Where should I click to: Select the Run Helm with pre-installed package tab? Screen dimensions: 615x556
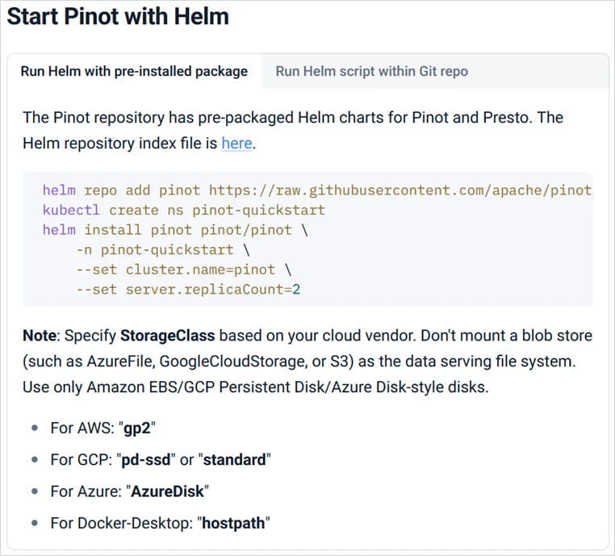click(134, 71)
